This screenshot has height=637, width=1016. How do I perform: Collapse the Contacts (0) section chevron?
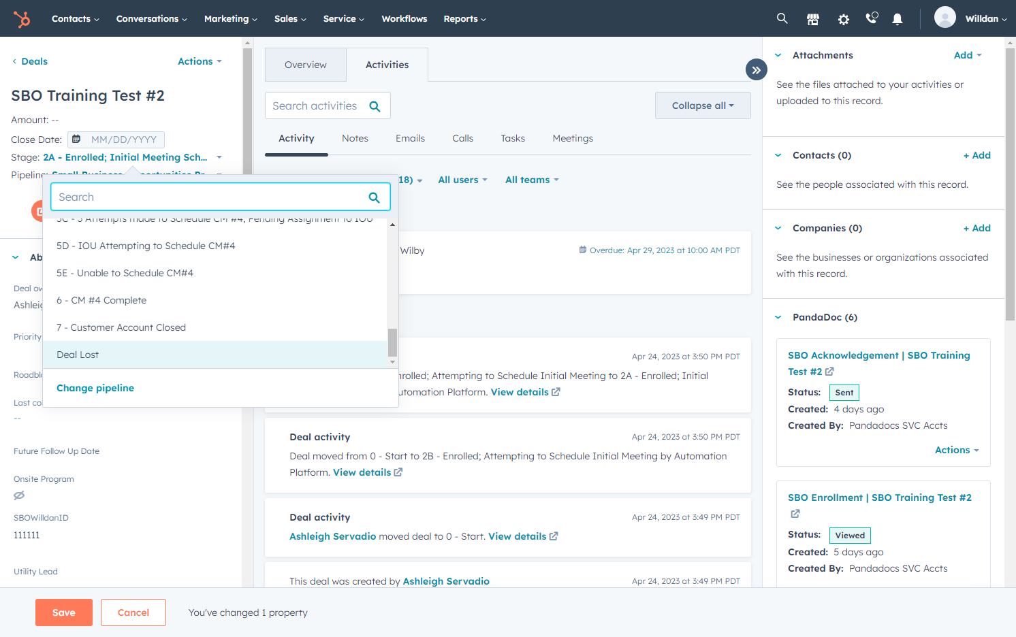778,155
